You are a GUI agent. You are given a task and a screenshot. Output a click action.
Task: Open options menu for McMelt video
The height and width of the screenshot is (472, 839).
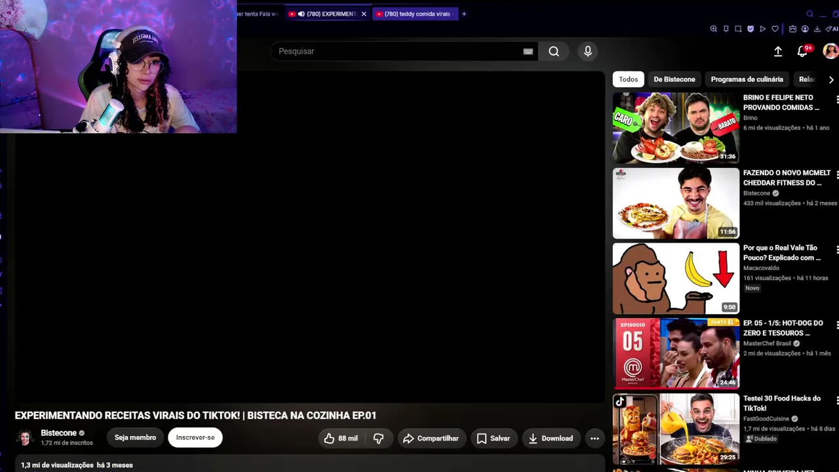[x=837, y=174]
